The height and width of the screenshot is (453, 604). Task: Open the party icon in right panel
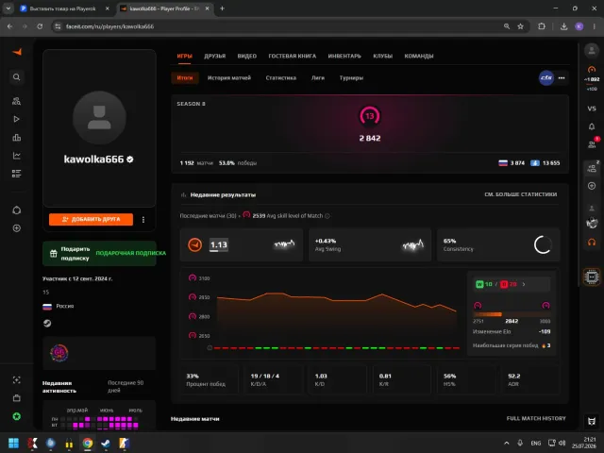tap(592, 168)
